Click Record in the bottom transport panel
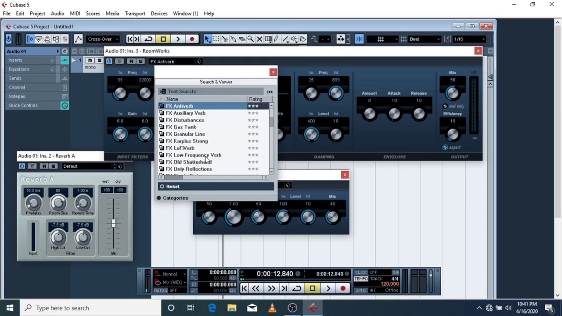The width and height of the screenshot is (562, 316). 343,288
